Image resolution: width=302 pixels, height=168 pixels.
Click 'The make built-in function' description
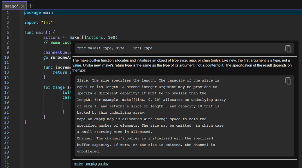pos(182,65)
